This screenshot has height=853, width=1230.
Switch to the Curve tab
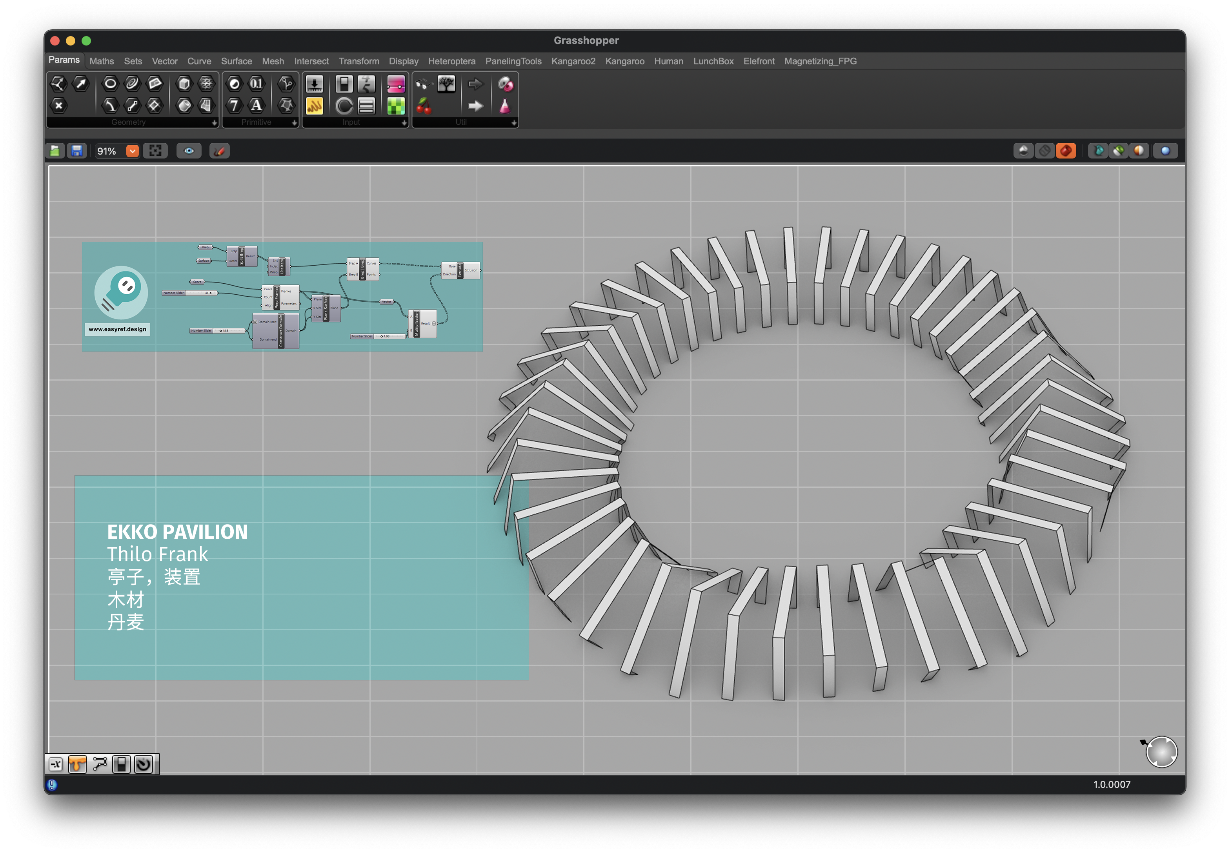(199, 62)
